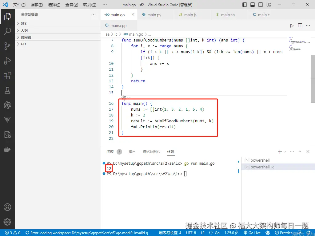Select the 终端 terminal panel tab

pyautogui.click(x=170, y=152)
